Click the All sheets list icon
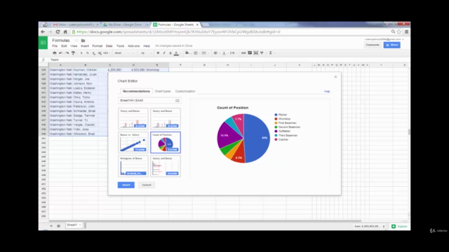This screenshot has width=449, height=252. pyautogui.click(x=58, y=225)
